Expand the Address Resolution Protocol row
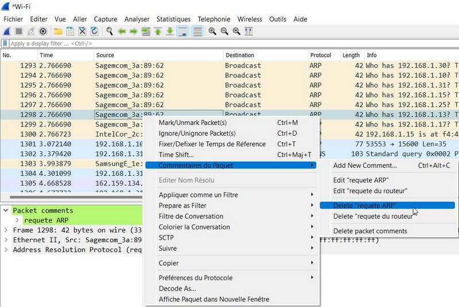 tap(6, 250)
